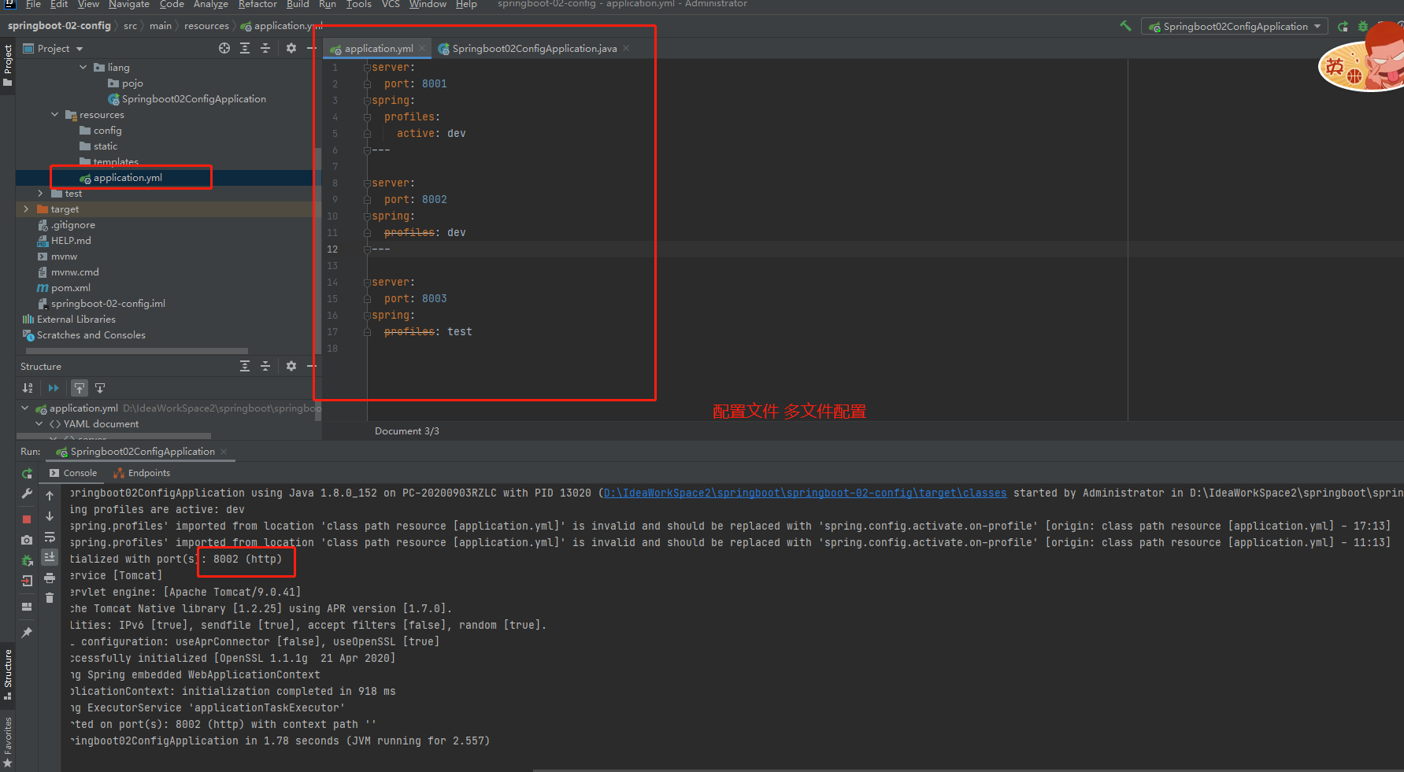Toggle scroll to end in the console
The height and width of the screenshot is (772, 1404).
(50, 557)
